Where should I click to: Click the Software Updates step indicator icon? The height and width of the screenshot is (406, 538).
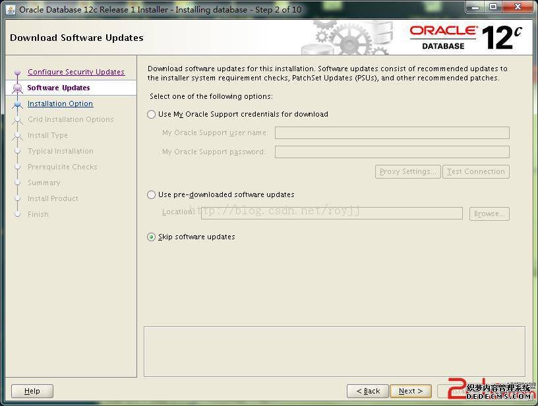click(x=18, y=88)
